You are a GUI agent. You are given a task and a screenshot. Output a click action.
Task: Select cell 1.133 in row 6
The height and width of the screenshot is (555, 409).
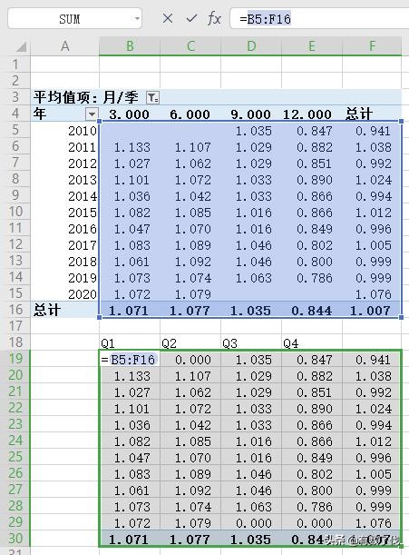click(x=130, y=147)
